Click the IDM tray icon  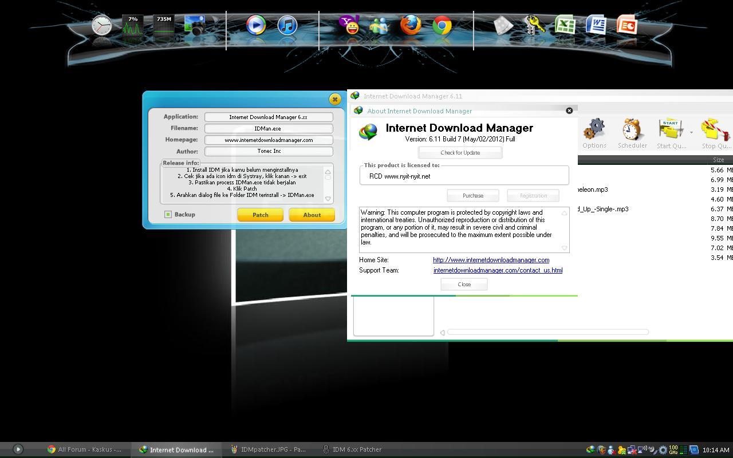[590, 450]
